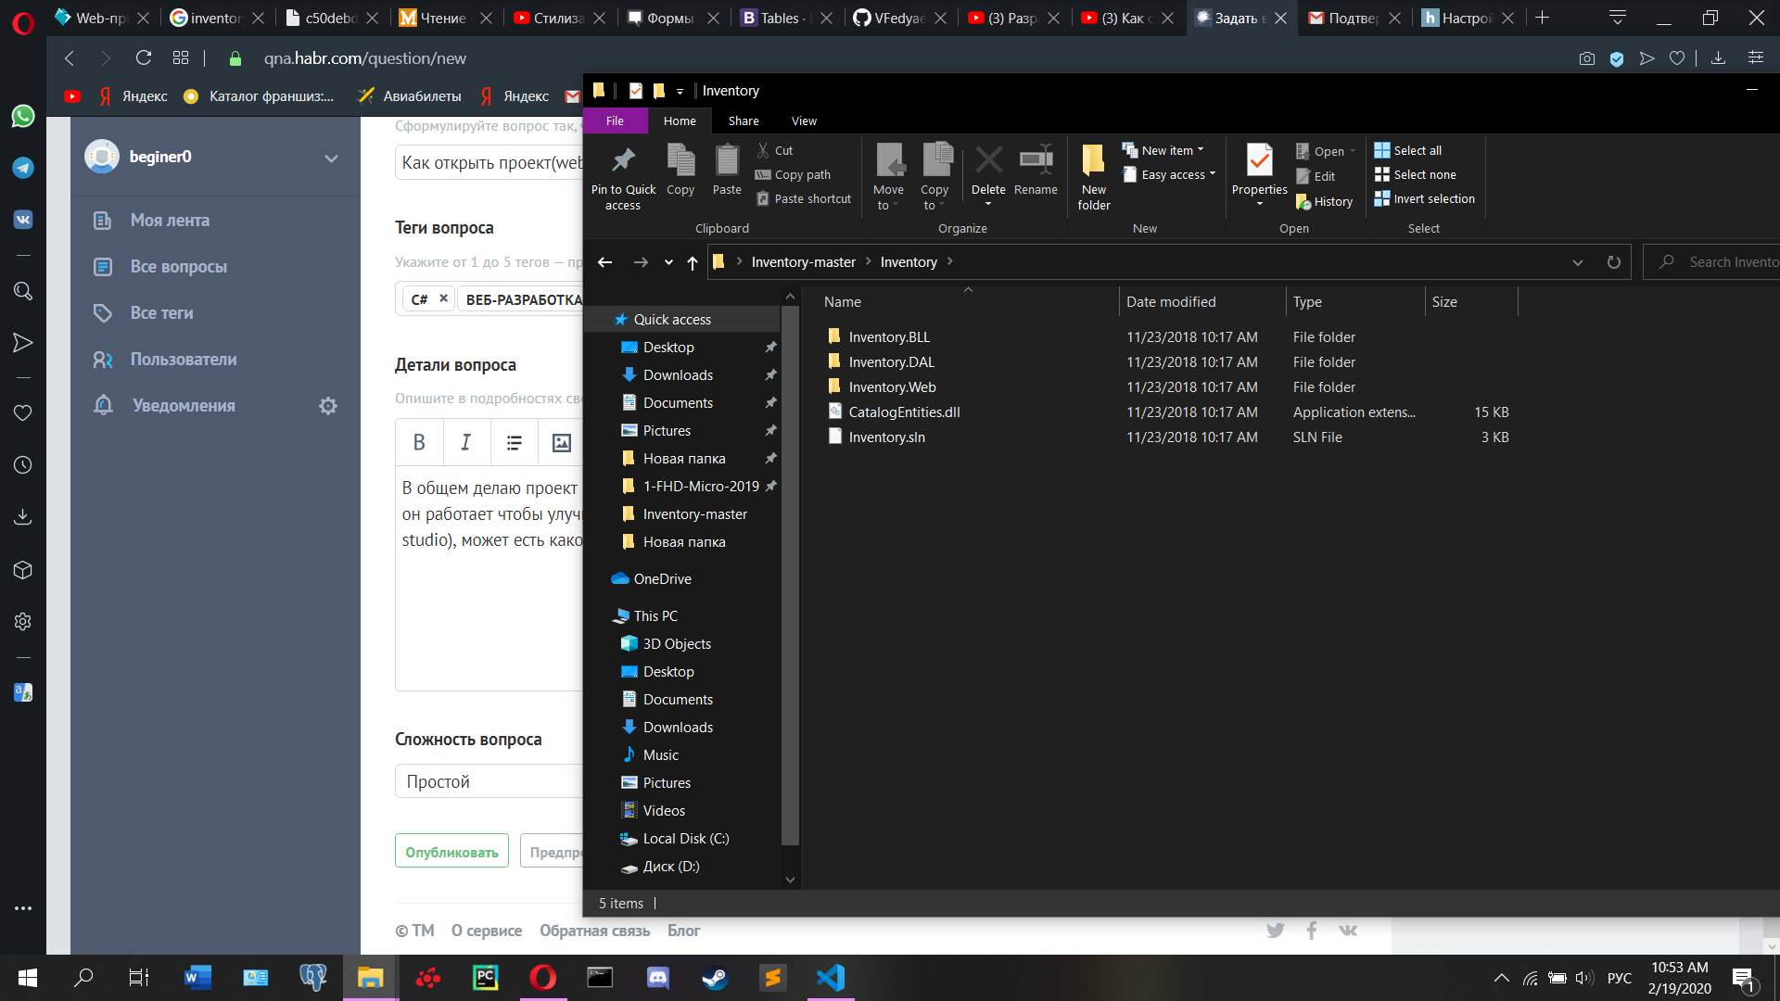The image size is (1780, 1001).
Task: Switch to the View ribbon tab
Action: coord(805,120)
